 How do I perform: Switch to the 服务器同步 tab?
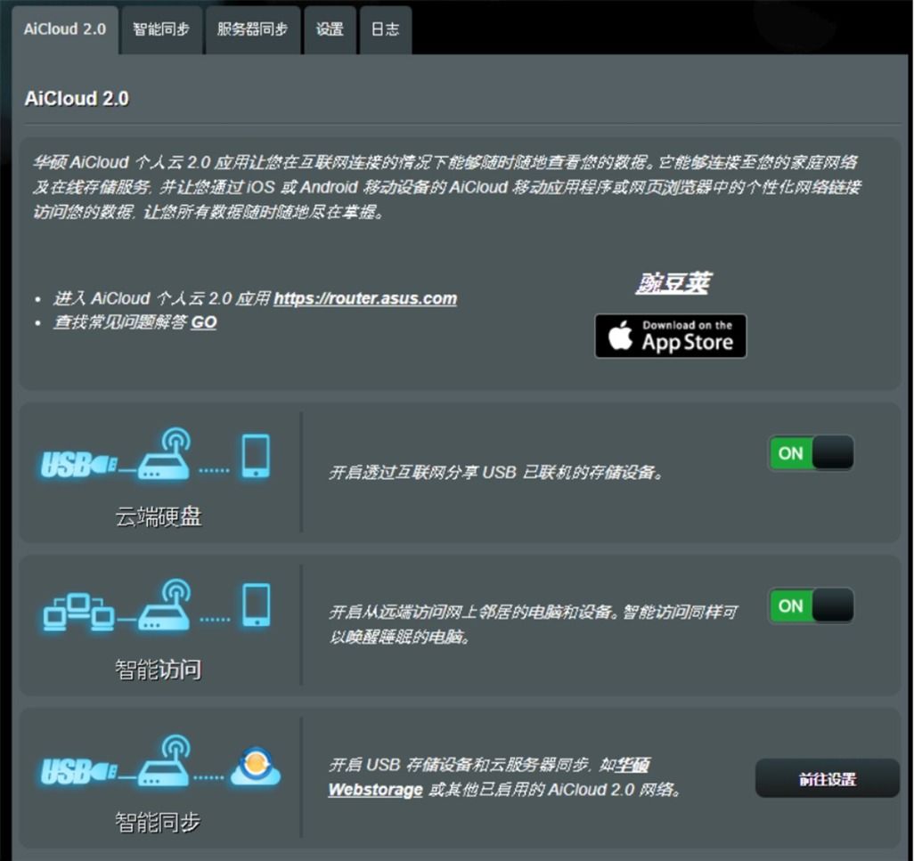[x=252, y=29]
